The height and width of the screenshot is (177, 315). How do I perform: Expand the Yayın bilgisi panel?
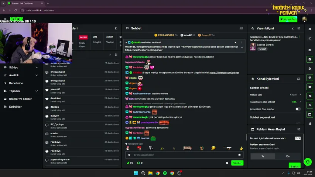click(x=298, y=28)
